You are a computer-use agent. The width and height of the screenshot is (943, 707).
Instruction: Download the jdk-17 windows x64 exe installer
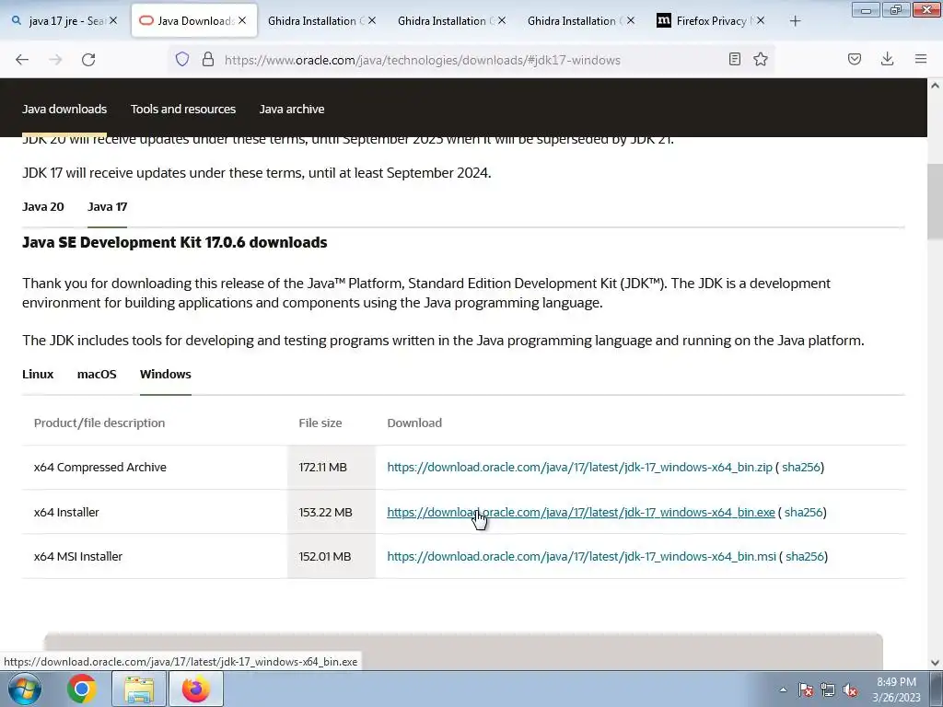(581, 512)
